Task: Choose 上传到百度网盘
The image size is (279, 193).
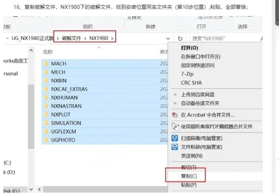Action: [198, 94]
